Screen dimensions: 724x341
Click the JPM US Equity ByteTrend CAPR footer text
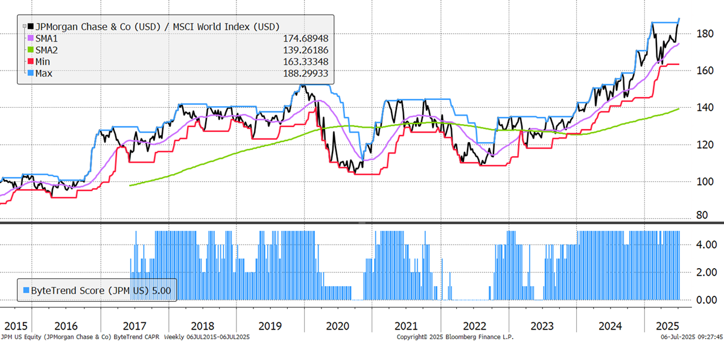coord(125,337)
